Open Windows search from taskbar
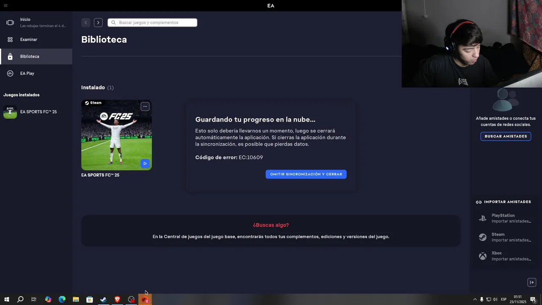This screenshot has width=542, height=305. coord(20,299)
